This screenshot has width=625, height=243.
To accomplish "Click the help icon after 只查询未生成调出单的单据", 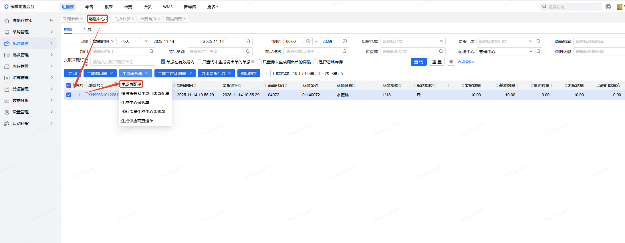I will point(253,62).
